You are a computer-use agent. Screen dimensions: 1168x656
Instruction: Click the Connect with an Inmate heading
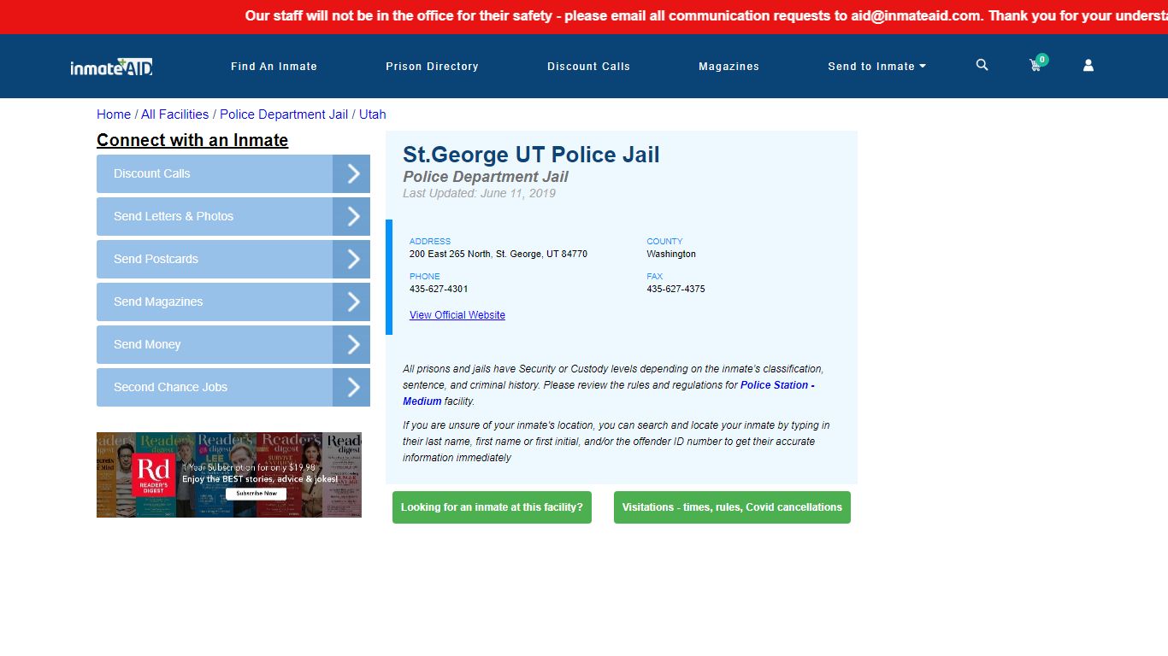(192, 140)
